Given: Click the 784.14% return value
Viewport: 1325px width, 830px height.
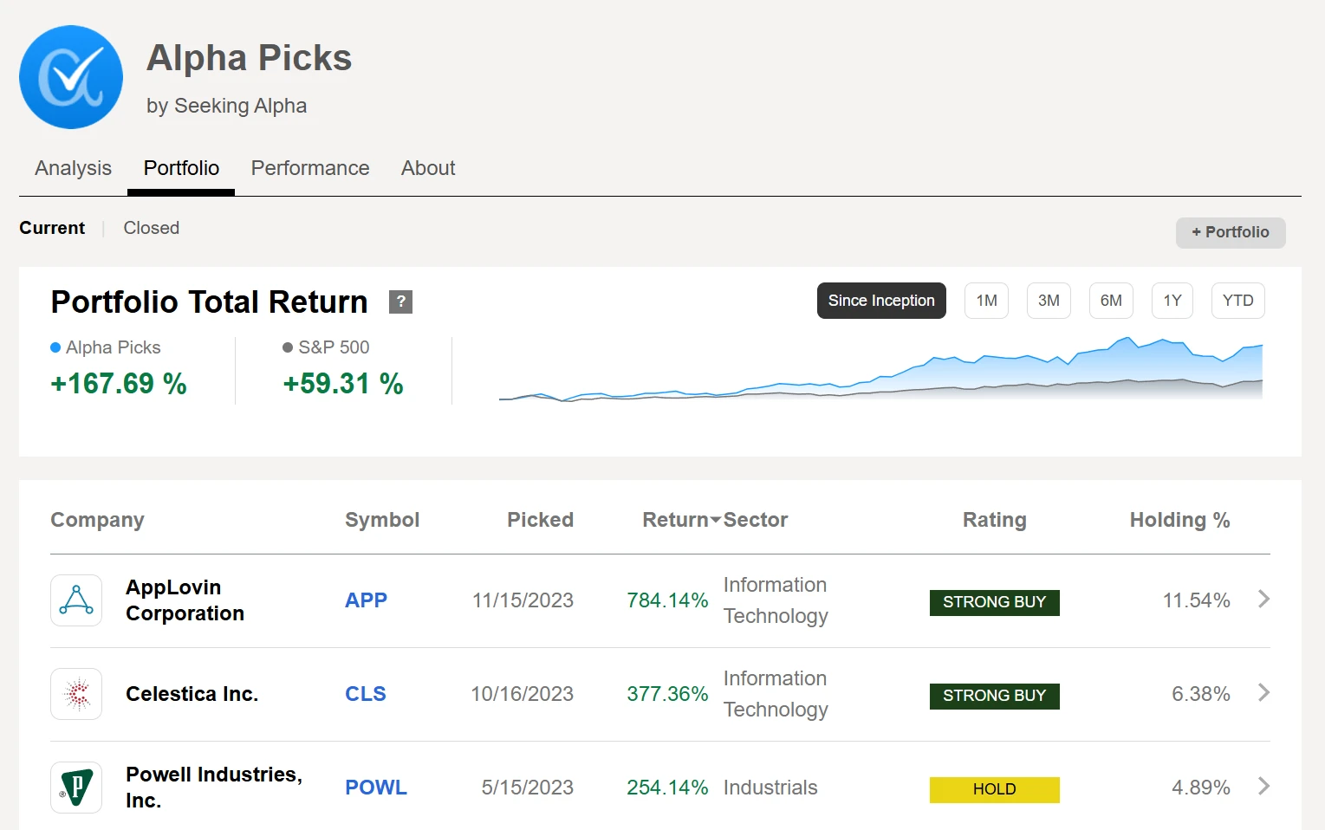Looking at the screenshot, I should point(667,600).
